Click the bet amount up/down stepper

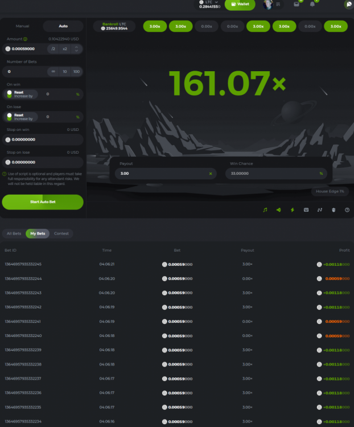click(x=77, y=49)
